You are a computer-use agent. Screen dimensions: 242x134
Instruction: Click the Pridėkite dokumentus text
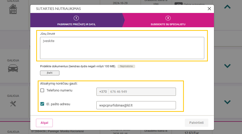coord(78,66)
